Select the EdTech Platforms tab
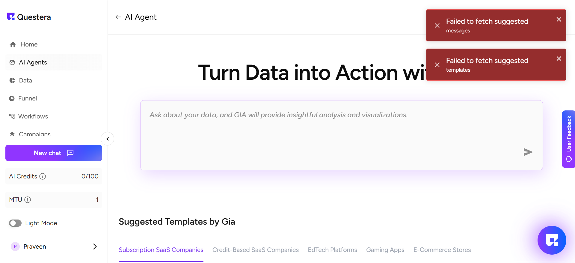Viewport: 575px width, 263px height. pyautogui.click(x=332, y=250)
